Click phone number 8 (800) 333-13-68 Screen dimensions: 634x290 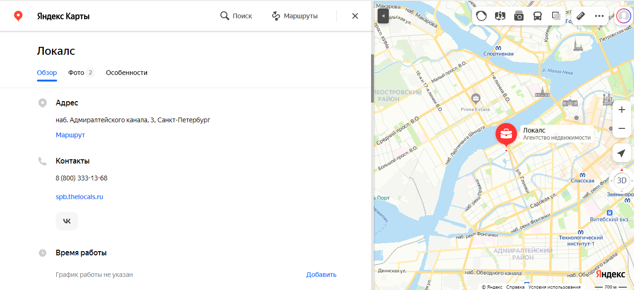81,178
